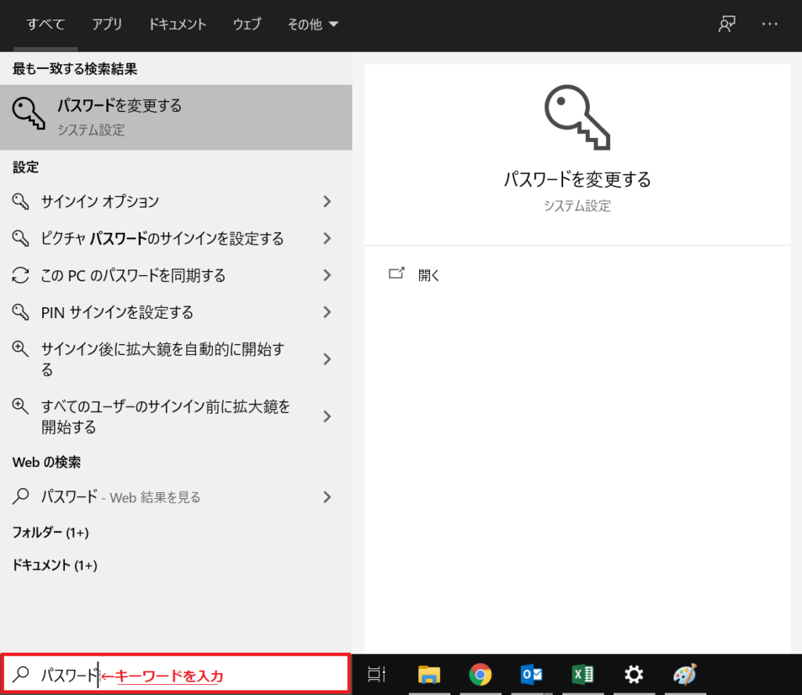
Task: Click magnifier icon beside すべてのユーザー row
Action: click(x=20, y=407)
